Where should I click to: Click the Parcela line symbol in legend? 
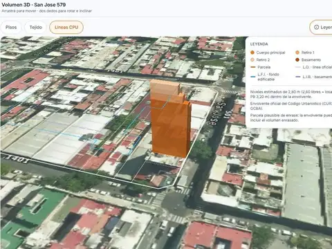click(x=253, y=67)
